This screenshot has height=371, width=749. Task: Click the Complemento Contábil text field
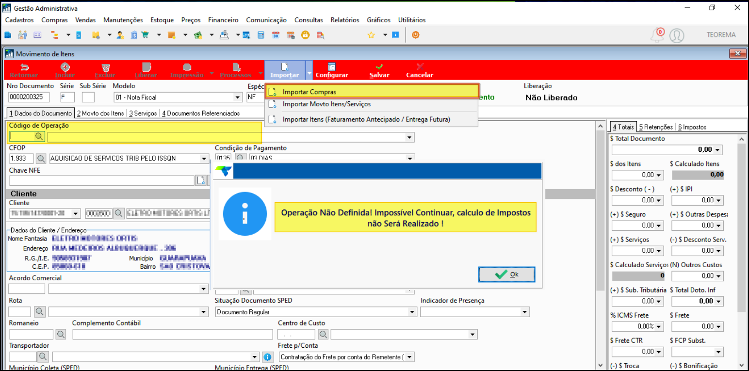click(x=173, y=334)
